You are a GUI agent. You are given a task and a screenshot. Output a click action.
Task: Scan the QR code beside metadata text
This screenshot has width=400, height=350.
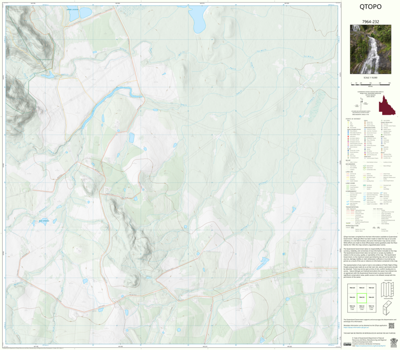(x=391, y=325)
